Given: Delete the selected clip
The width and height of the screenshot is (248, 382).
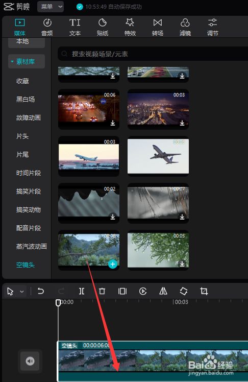Looking at the screenshot, I should [102, 291].
